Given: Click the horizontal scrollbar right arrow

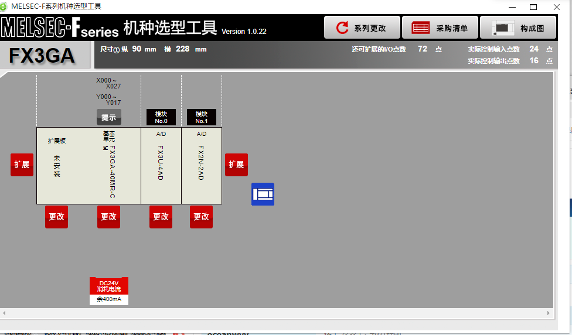Looking at the screenshot, I should [x=549, y=313].
